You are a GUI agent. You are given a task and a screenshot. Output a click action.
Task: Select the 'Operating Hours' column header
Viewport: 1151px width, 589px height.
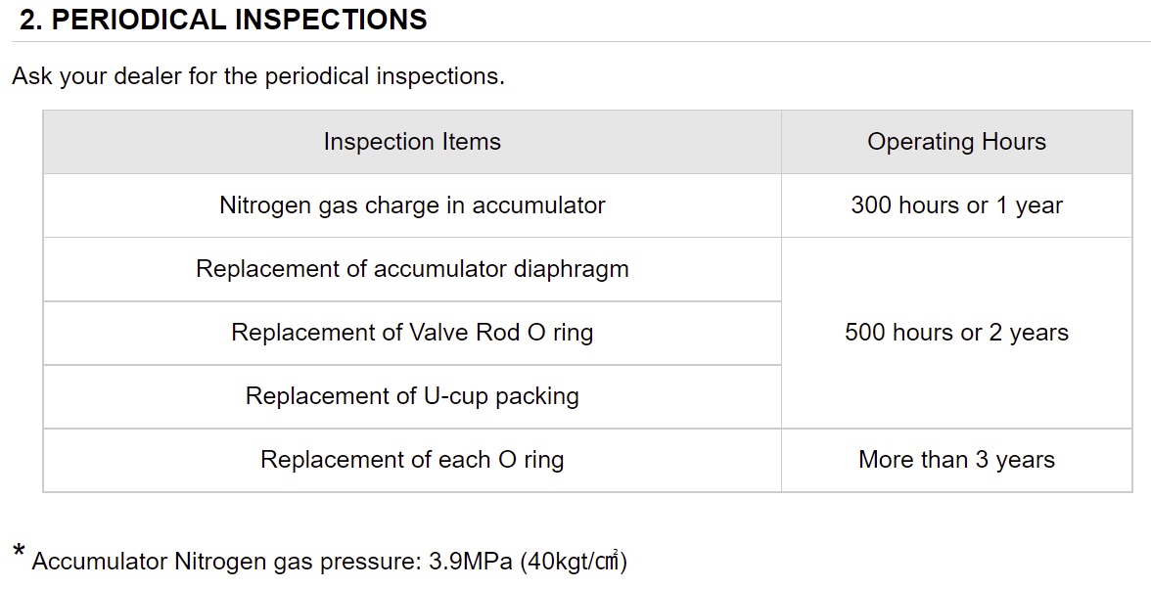tap(956, 142)
